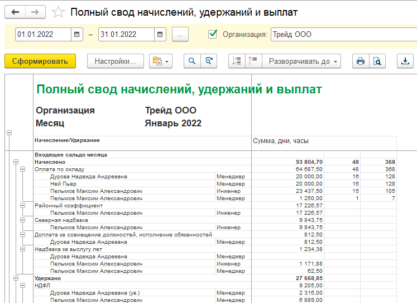Click the find magnifier icon in toolbar
The image size is (417, 303).
pyautogui.click(x=193, y=61)
